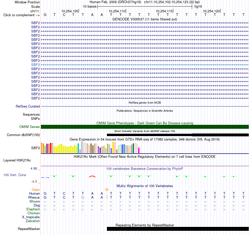Click the Common dbSNP(155) track label
The image size is (249, 235).
click(x=23, y=135)
